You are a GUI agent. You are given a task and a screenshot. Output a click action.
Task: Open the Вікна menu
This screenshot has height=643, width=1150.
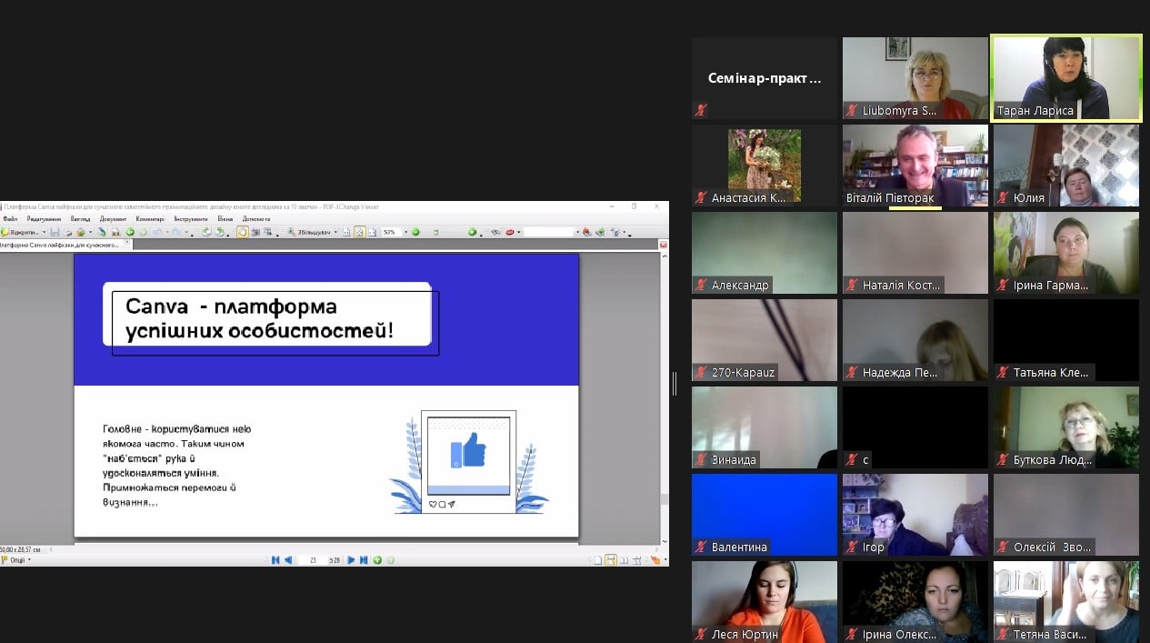coord(225,219)
